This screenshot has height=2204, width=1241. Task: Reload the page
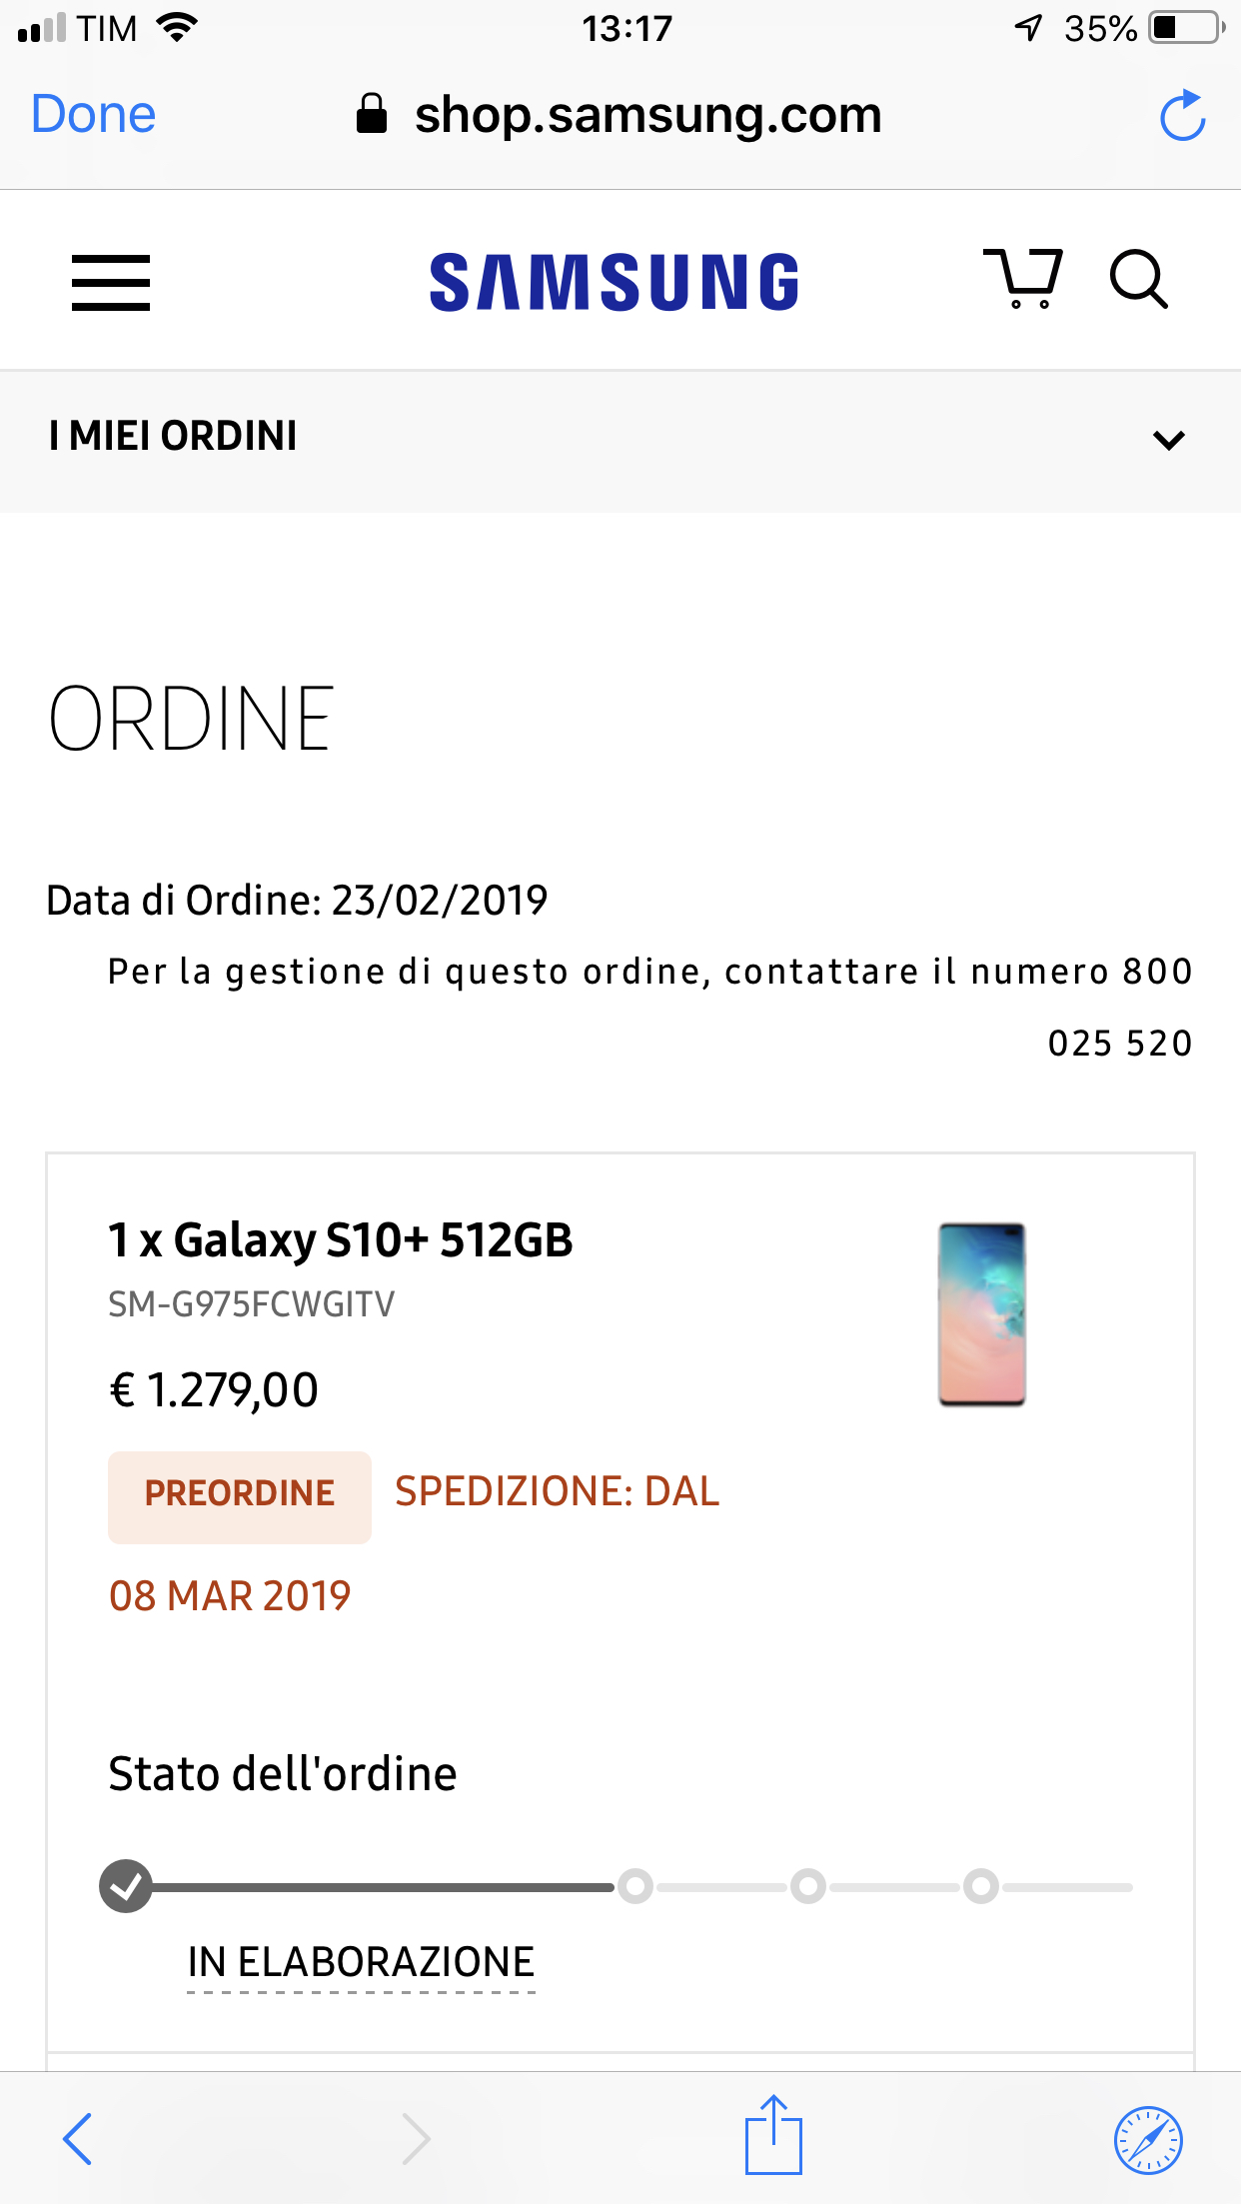pos(1182,116)
